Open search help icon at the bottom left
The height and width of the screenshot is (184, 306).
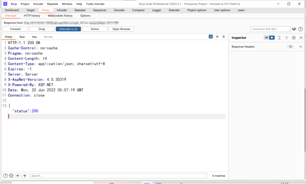(6, 176)
